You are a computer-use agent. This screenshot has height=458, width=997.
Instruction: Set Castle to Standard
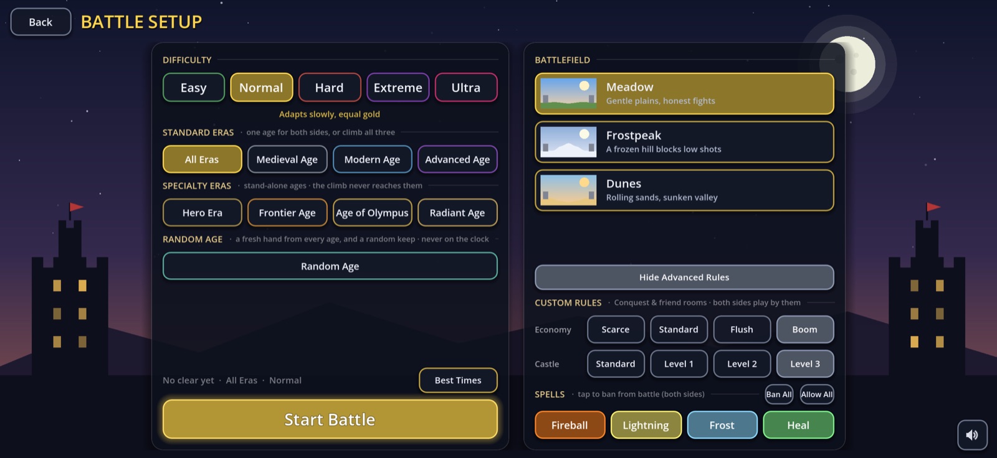pos(616,364)
